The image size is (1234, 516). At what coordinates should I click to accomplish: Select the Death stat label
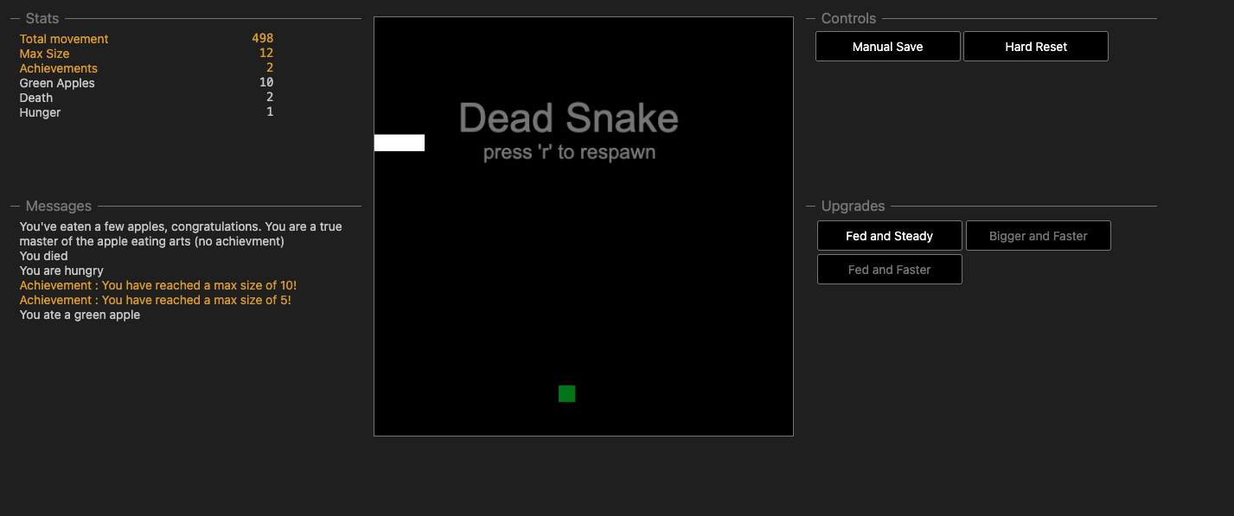point(36,98)
